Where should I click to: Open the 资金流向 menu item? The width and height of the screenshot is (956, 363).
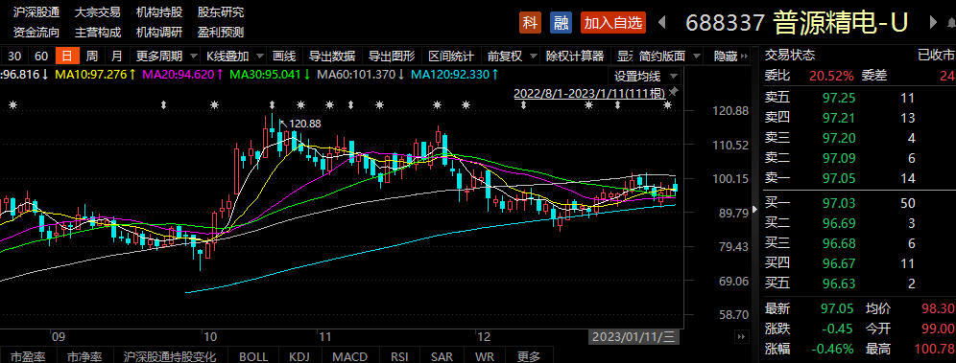point(36,33)
